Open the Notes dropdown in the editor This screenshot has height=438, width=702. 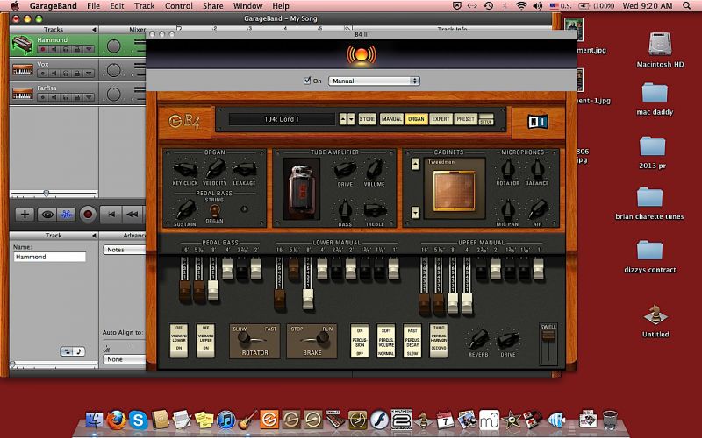click(x=125, y=250)
